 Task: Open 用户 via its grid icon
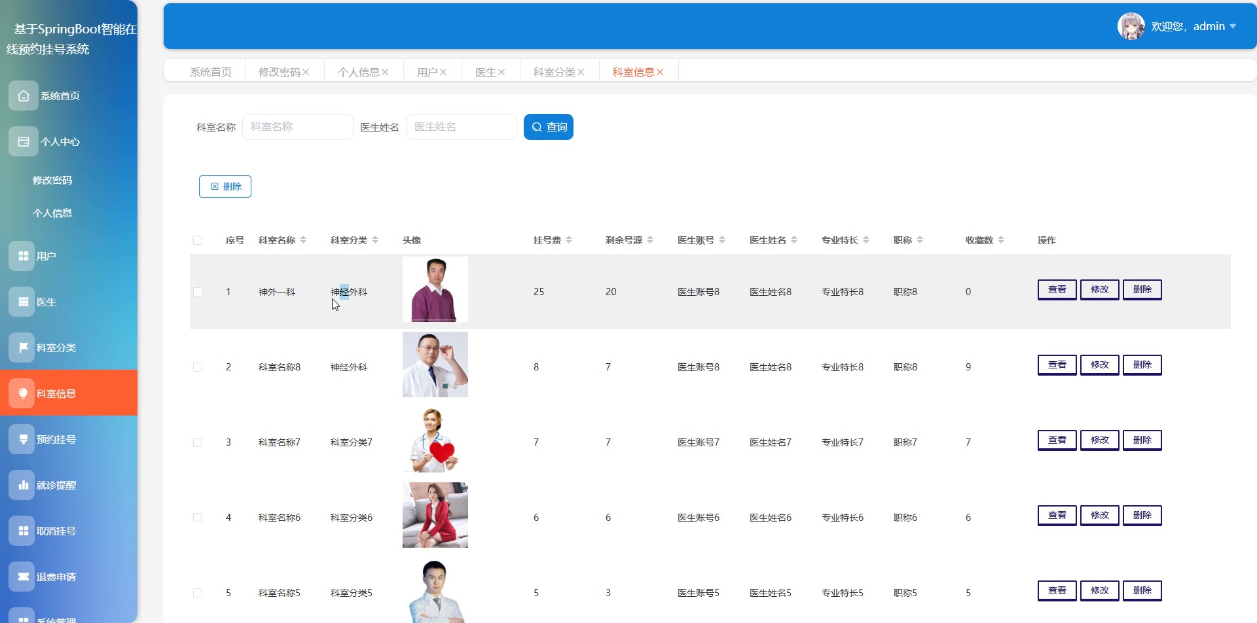[x=23, y=256]
